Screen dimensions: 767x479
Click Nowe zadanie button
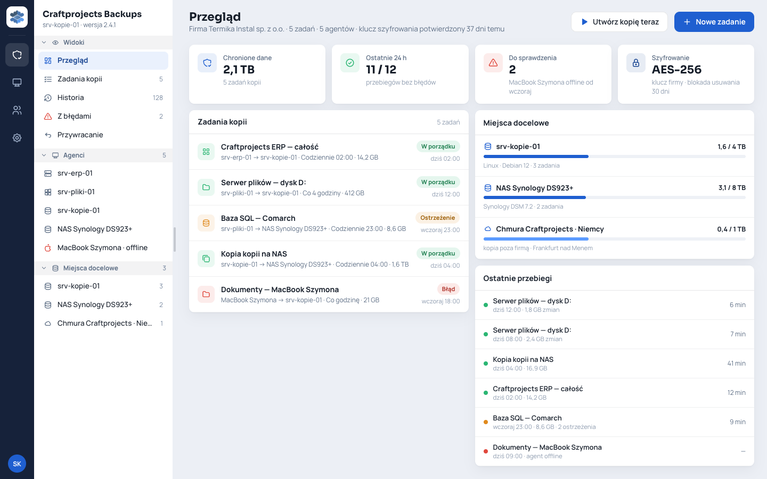(714, 22)
